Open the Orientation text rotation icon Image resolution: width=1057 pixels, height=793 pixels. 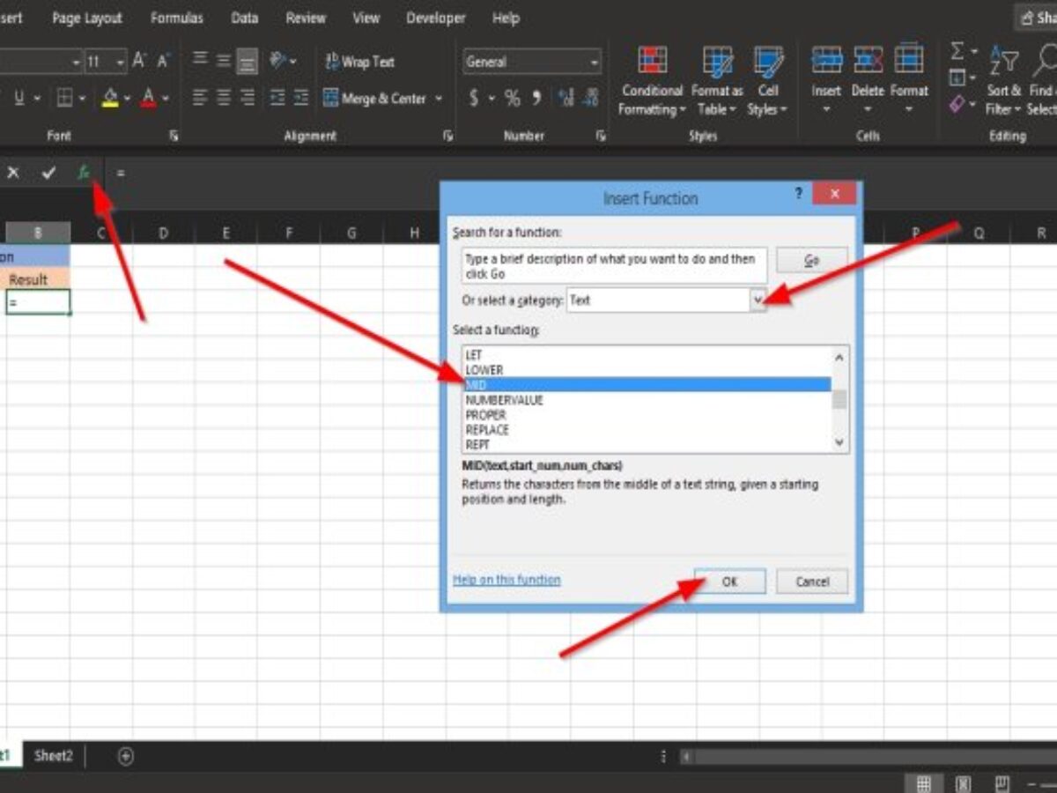click(278, 61)
